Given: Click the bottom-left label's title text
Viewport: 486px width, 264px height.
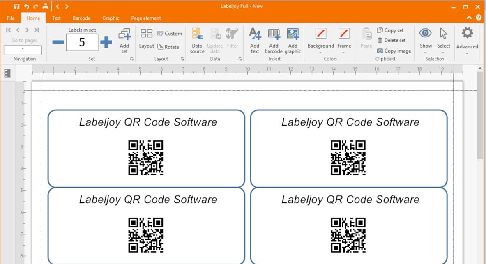Looking at the screenshot, I should tap(148, 200).
